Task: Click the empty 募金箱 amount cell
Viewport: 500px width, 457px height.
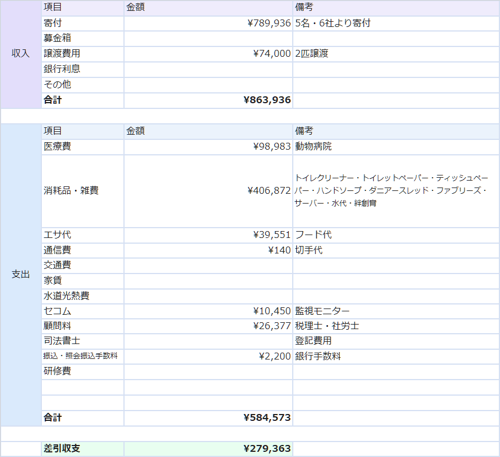Action: coord(208,38)
